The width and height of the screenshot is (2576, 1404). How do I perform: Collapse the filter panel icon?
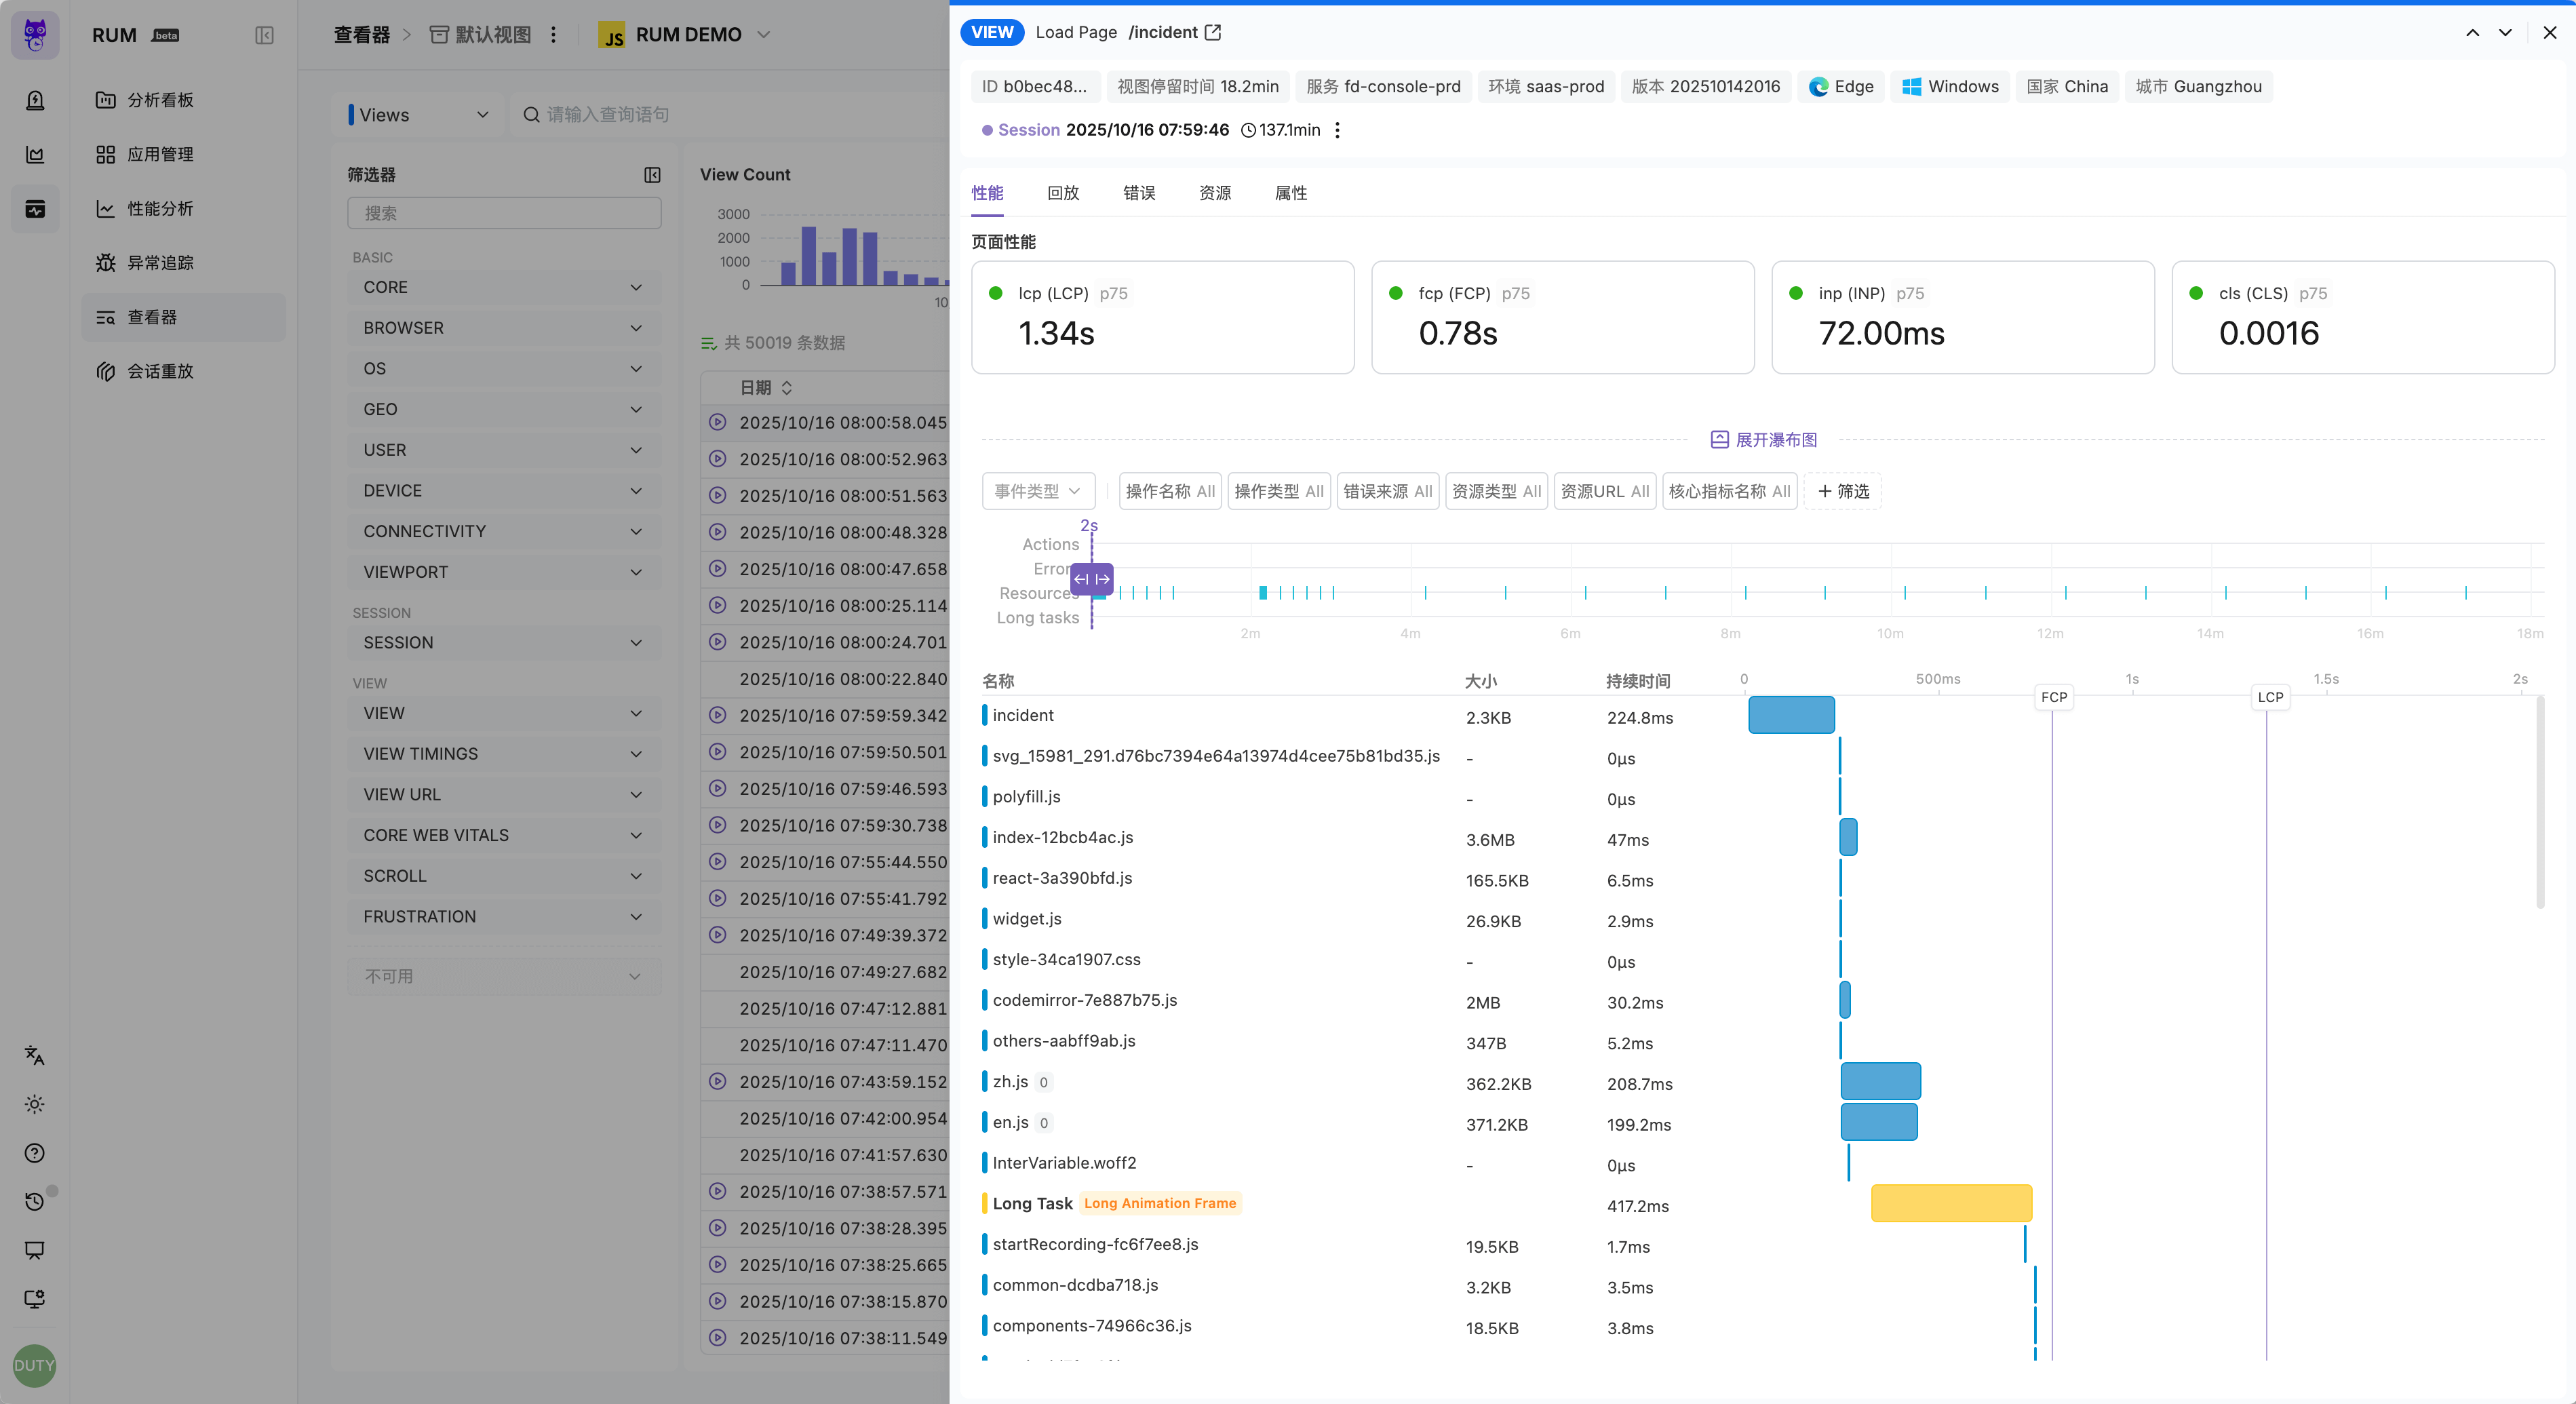click(x=652, y=175)
